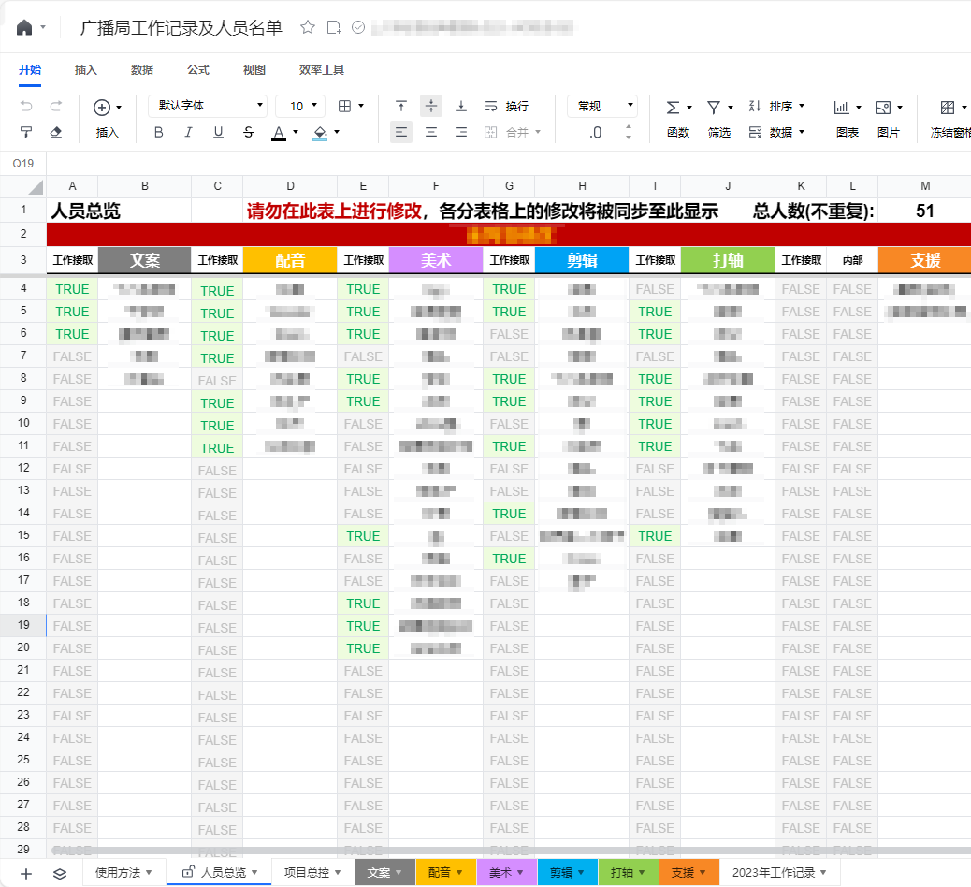Switch to the 数据 menu tab
This screenshot has height=887, width=971.
click(x=142, y=69)
